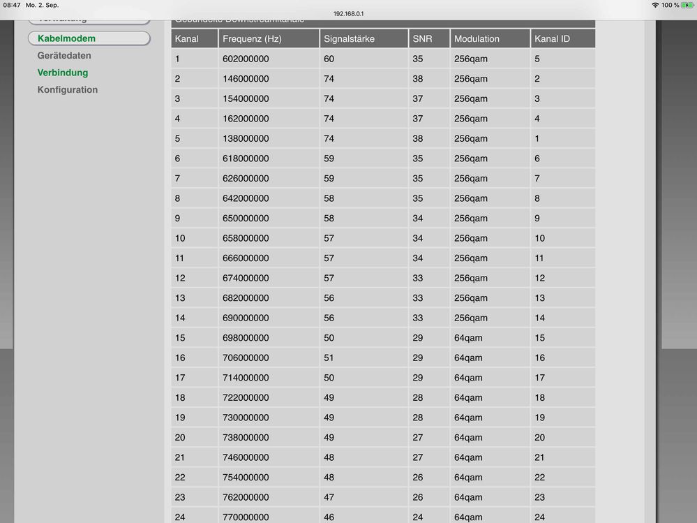Select signal strength 51 in Kanal 16 row
The height and width of the screenshot is (523, 697).
point(364,358)
